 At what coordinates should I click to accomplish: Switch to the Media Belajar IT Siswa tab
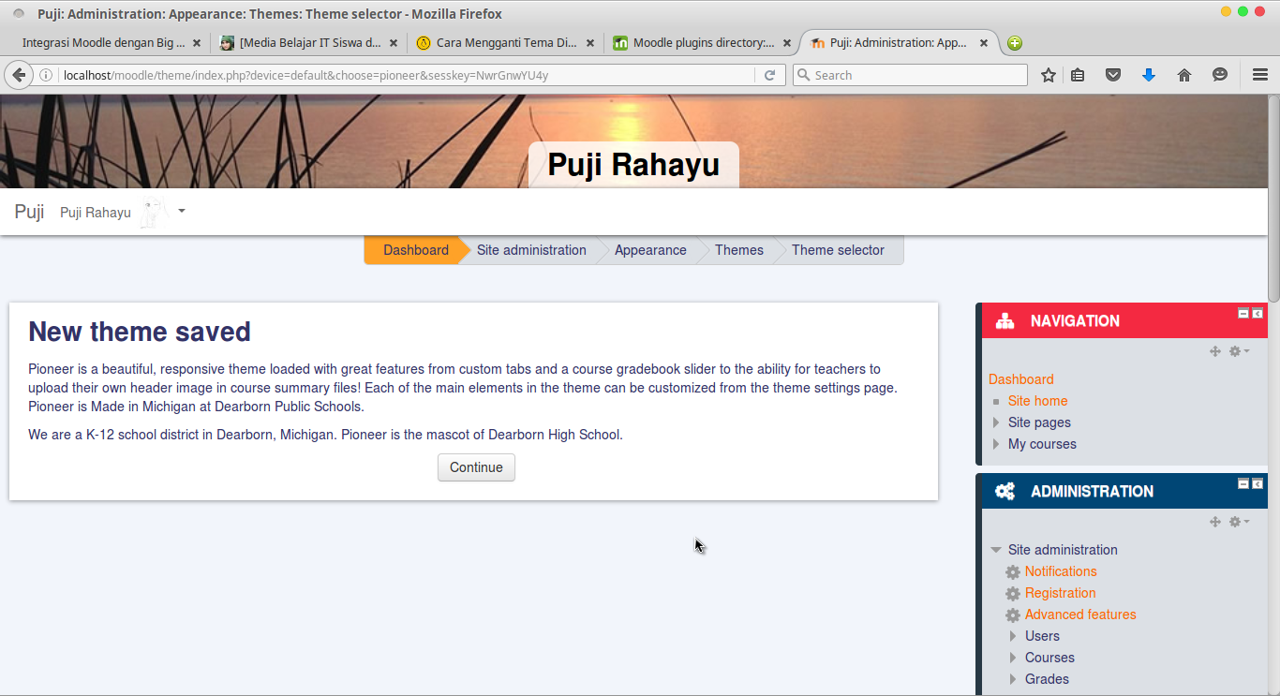310,43
